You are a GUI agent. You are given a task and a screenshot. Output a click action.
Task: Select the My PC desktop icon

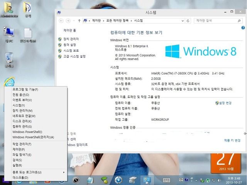point(9,35)
